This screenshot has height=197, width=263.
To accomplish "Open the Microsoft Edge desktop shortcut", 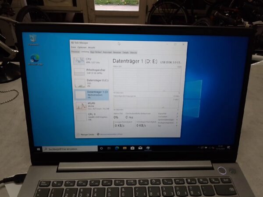I will [x=35, y=60].
